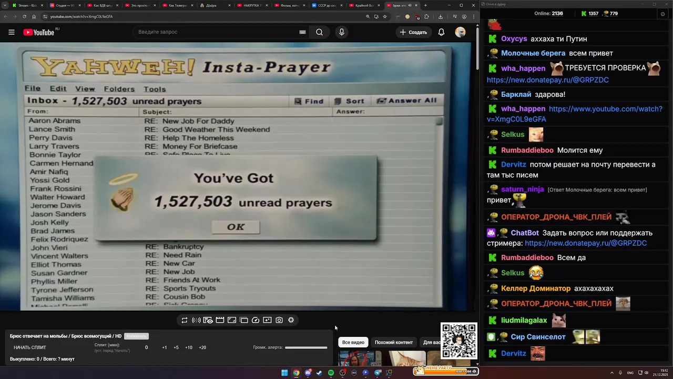Open a new browser tab
The height and width of the screenshot is (379, 673).
tap(425, 5)
